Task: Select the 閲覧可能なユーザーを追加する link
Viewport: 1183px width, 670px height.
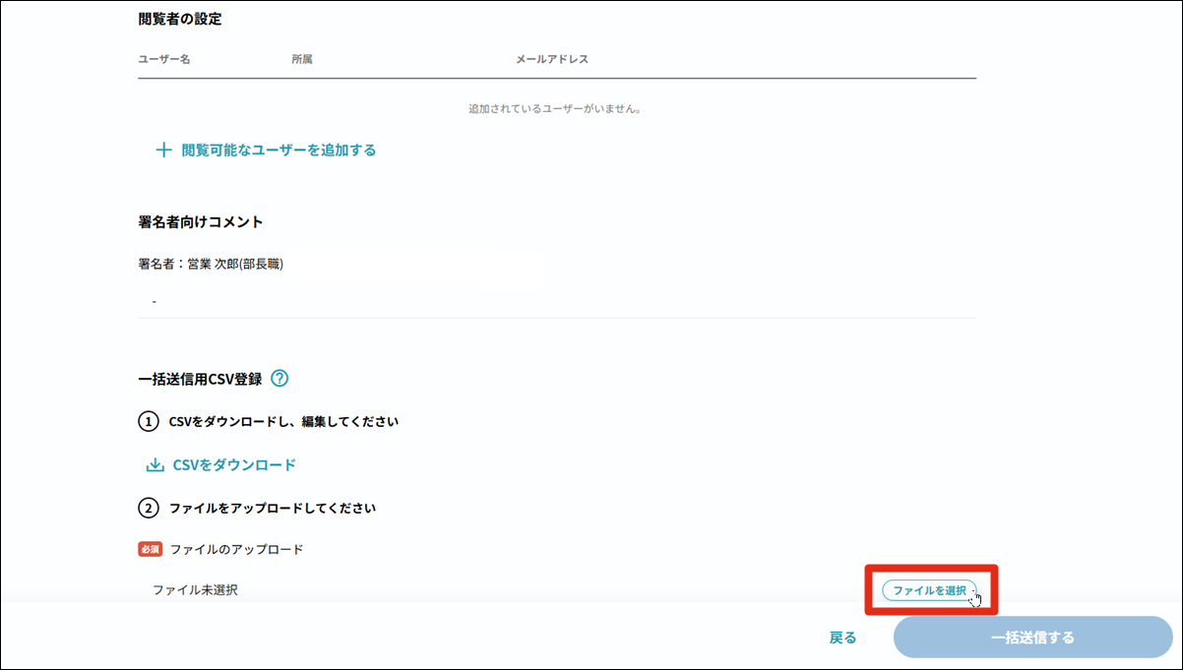Action: pyautogui.click(x=279, y=151)
